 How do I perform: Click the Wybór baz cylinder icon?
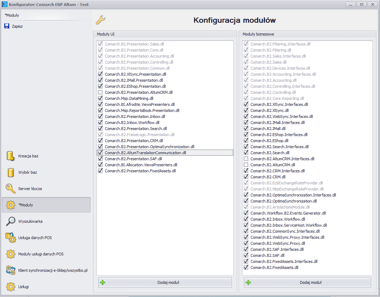11,173
